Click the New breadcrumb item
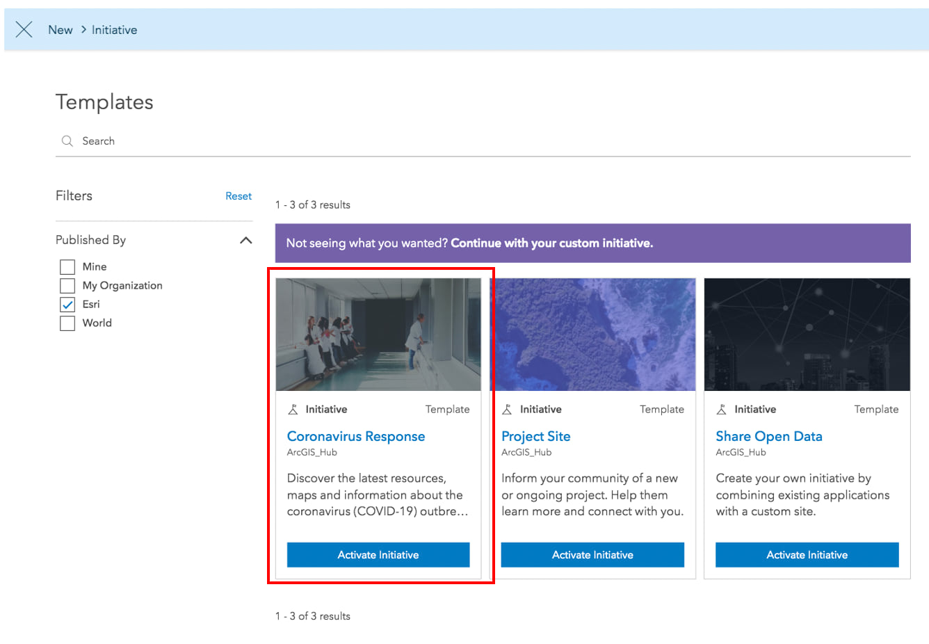This screenshot has height=644, width=929. (x=60, y=30)
